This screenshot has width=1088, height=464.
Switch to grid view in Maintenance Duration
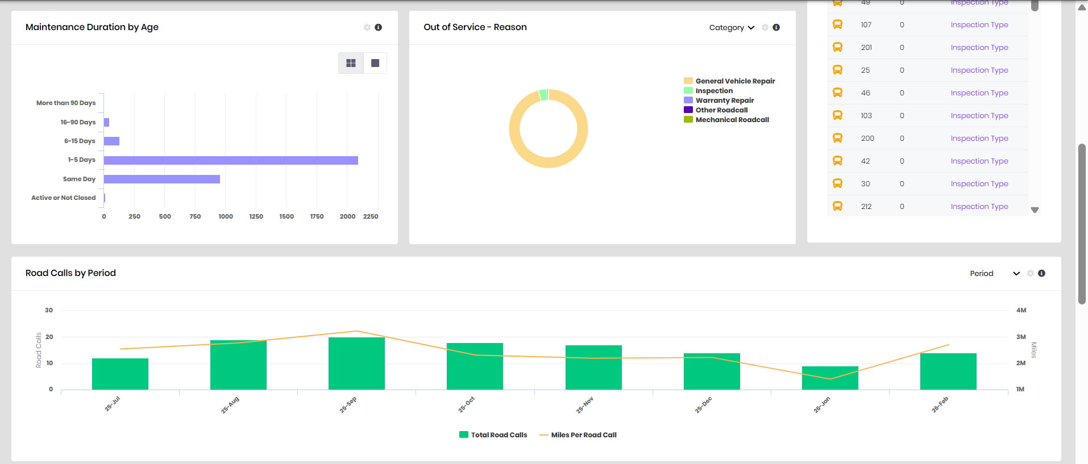(x=351, y=63)
